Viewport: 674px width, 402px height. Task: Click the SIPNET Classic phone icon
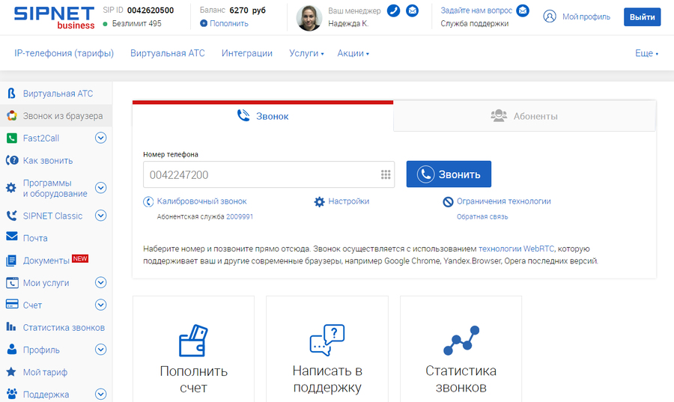pyautogui.click(x=11, y=216)
